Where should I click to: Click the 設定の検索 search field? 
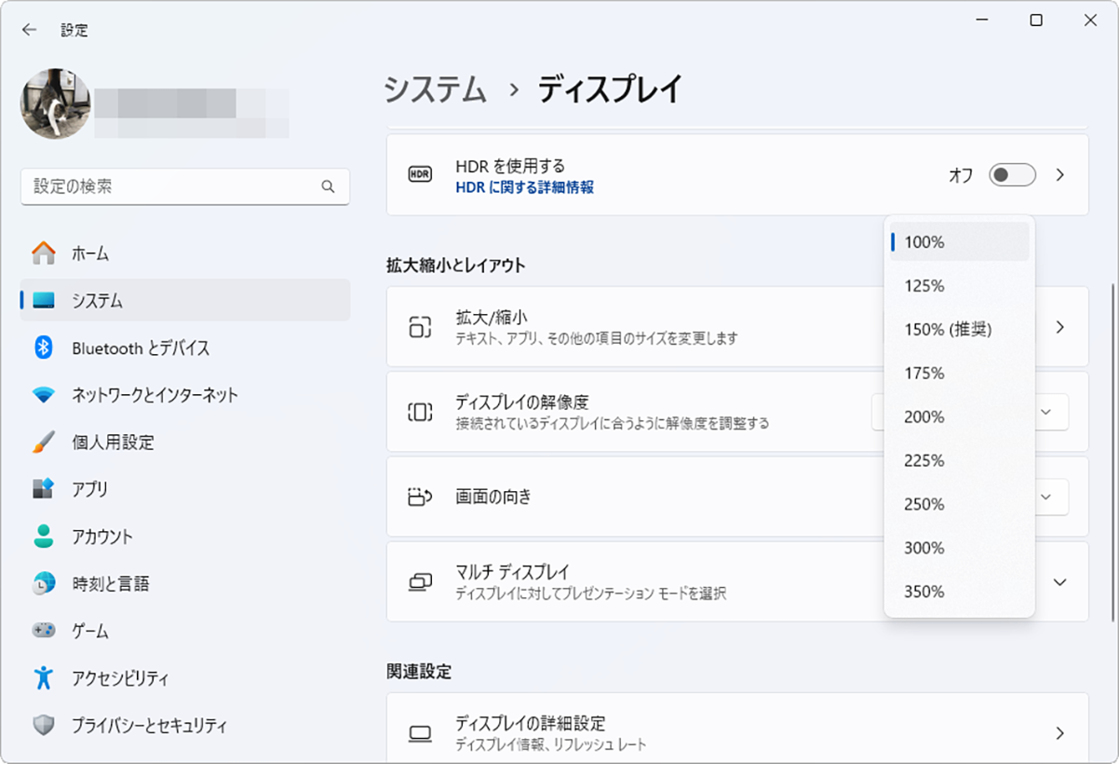pos(172,186)
